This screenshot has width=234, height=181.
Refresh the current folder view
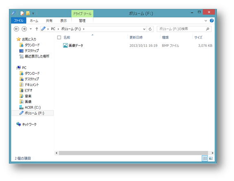click(x=150, y=29)
